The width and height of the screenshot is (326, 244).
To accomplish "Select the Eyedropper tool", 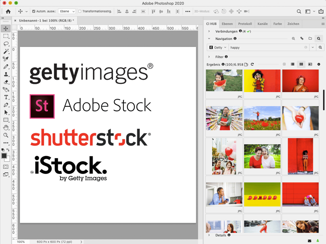I will coord(6,59).
